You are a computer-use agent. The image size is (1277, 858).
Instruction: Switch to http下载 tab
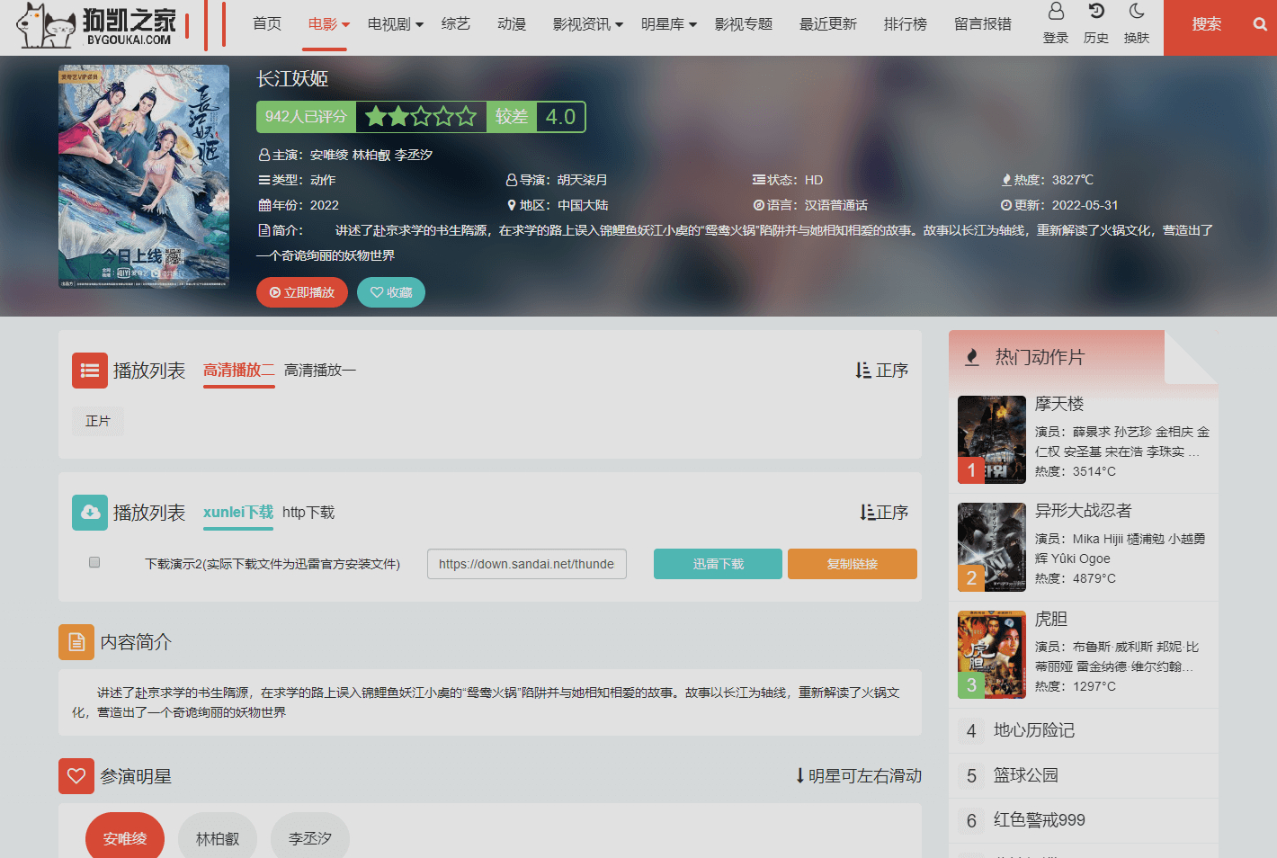coord(308,513)
